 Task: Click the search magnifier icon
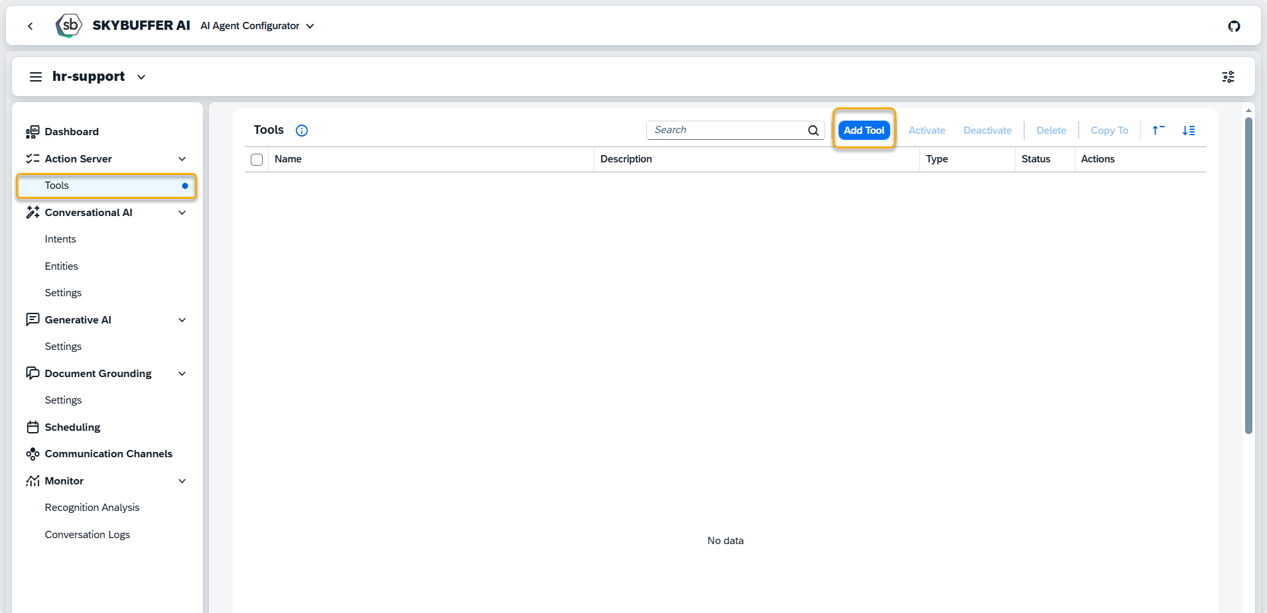point(813,131)
